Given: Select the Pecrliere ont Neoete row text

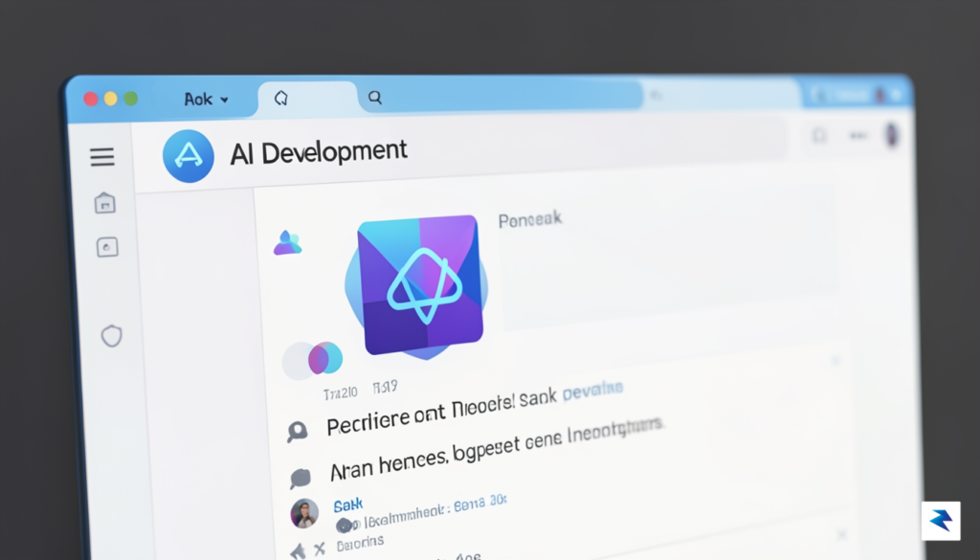Looking at the screenshot, I should click(x=441, y=414).
